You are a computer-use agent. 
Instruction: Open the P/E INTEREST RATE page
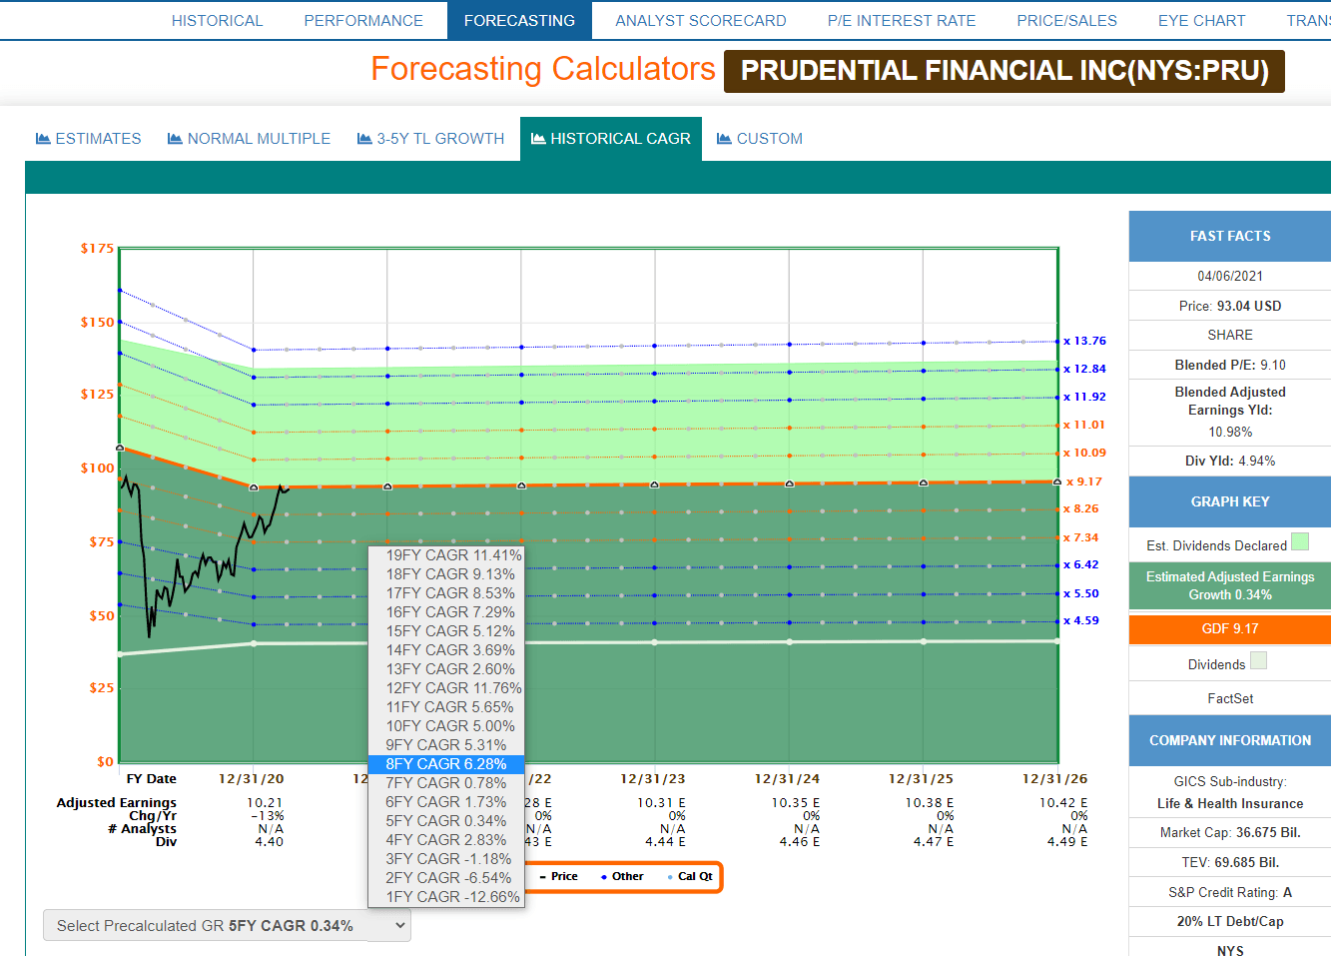click(x=902, y=20)
